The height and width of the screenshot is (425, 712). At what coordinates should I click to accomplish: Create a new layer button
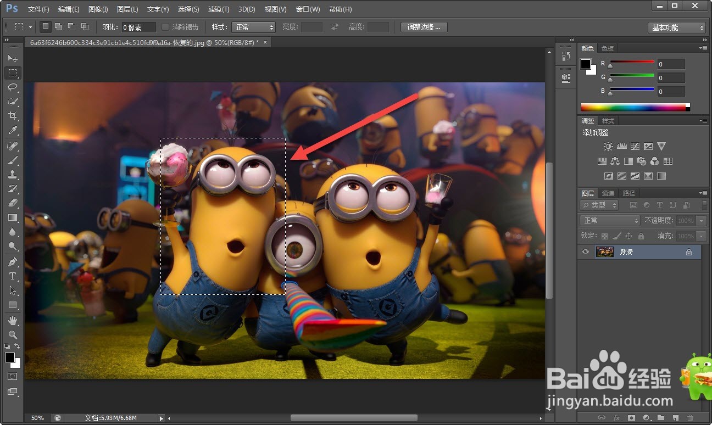[675, 418]
